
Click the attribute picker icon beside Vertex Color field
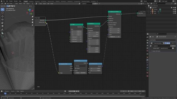pyautogui.click(x=173, y=48)
